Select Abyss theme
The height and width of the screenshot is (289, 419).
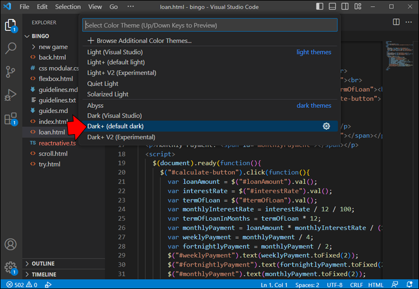(x=209, y=106)
